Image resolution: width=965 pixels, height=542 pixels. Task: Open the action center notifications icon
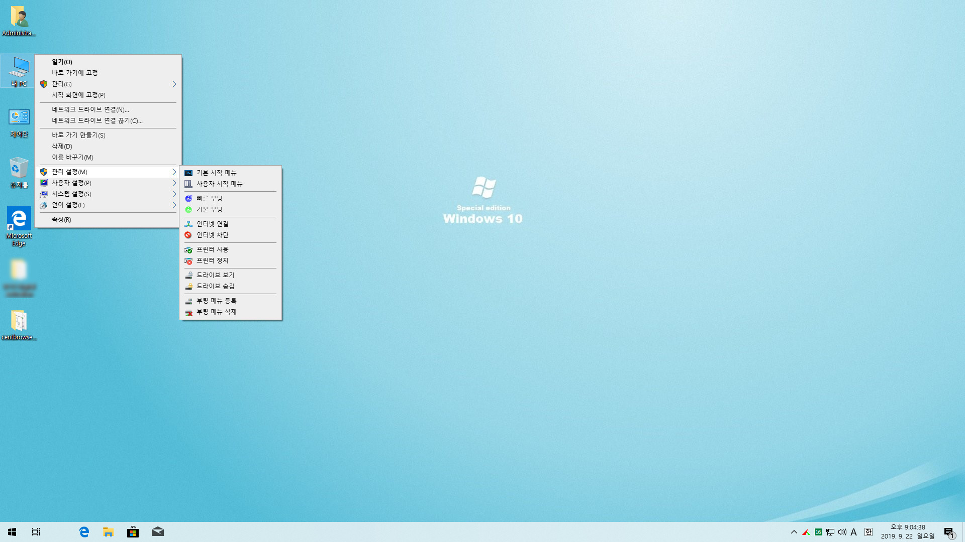[949, 532]
